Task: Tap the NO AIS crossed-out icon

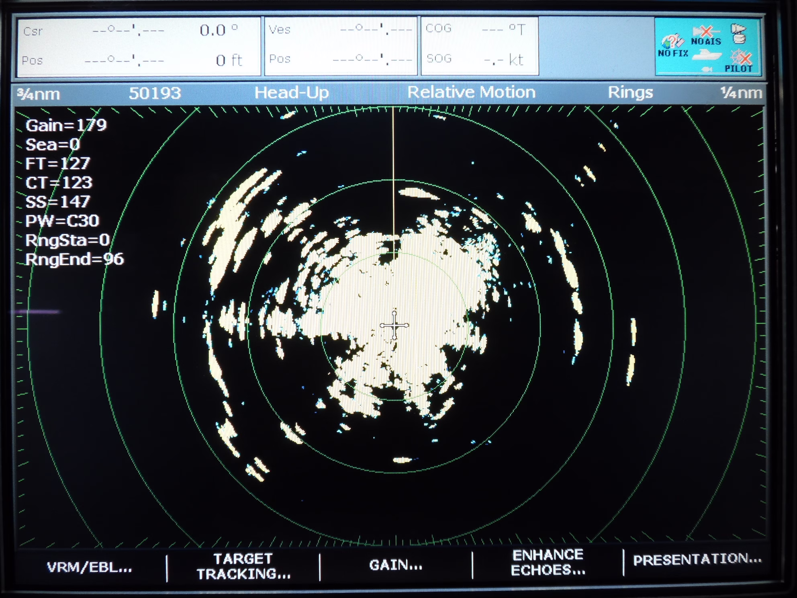Action: [x=706, y=35]
